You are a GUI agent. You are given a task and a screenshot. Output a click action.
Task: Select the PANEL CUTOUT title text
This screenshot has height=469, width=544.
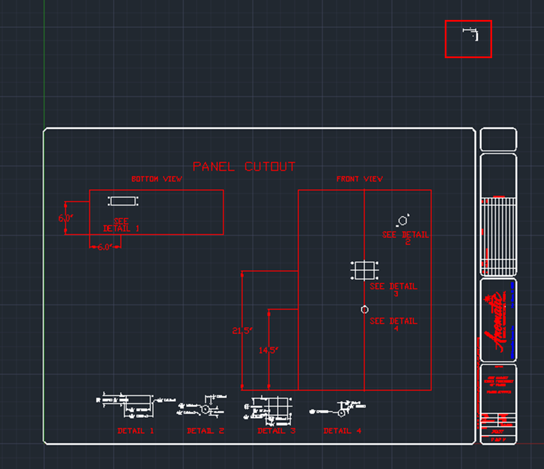point(244,167)
